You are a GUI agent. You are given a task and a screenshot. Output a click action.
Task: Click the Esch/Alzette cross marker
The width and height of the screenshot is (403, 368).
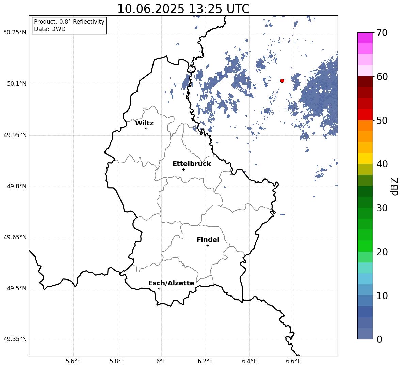[x=159, y=289]
